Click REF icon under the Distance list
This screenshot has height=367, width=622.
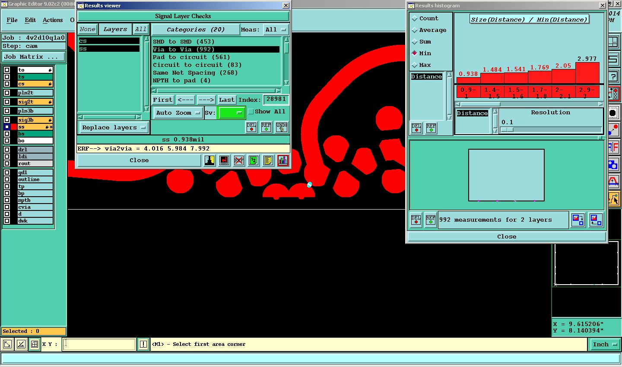431,128
